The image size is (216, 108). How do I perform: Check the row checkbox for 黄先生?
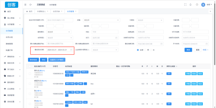click(30, 74)
